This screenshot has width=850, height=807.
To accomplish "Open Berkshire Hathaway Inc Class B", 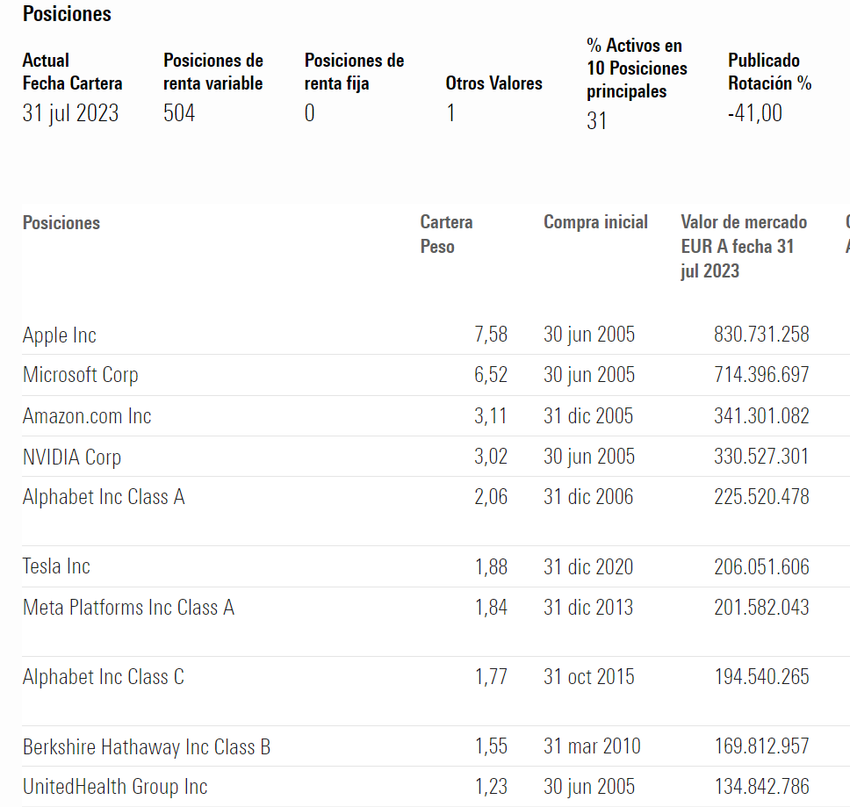I will pyautogui.click(x=147, y=746).
